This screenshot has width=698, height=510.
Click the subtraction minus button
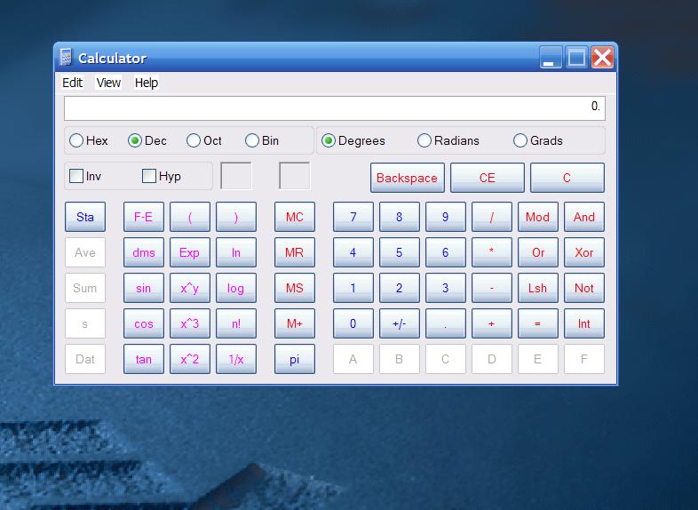coord(492,288)
